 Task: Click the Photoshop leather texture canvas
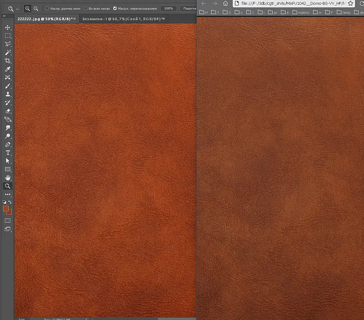click(105, 170)
